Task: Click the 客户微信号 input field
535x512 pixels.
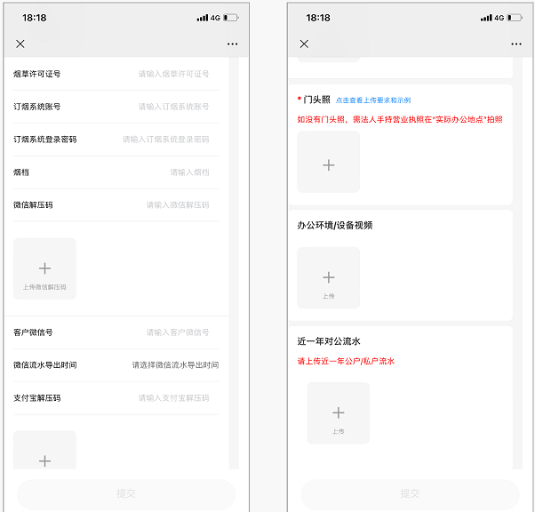Action: [x=178, y=332]
